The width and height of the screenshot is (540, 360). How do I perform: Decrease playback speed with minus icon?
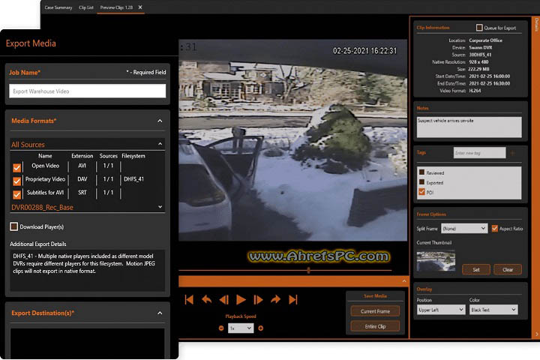click(221, 328)
